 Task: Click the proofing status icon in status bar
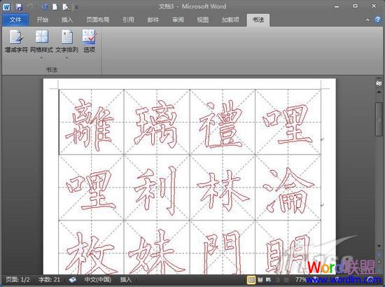click(x=72, y=279)
